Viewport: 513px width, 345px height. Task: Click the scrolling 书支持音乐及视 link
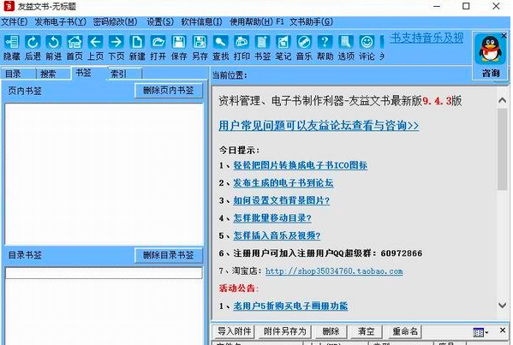coord(427,38)
